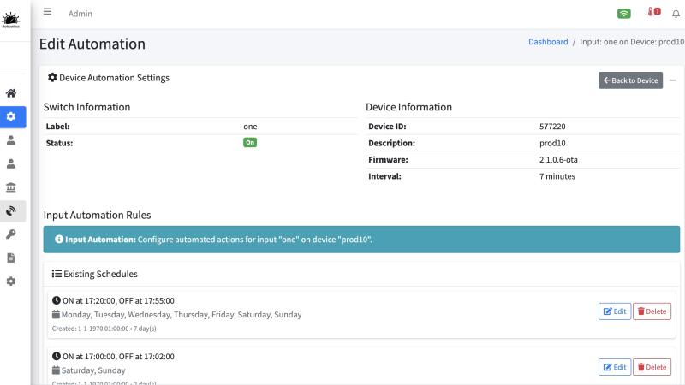Click the green On status badge
The width and height of the screenshot is (685, 385).
(250, 143)
